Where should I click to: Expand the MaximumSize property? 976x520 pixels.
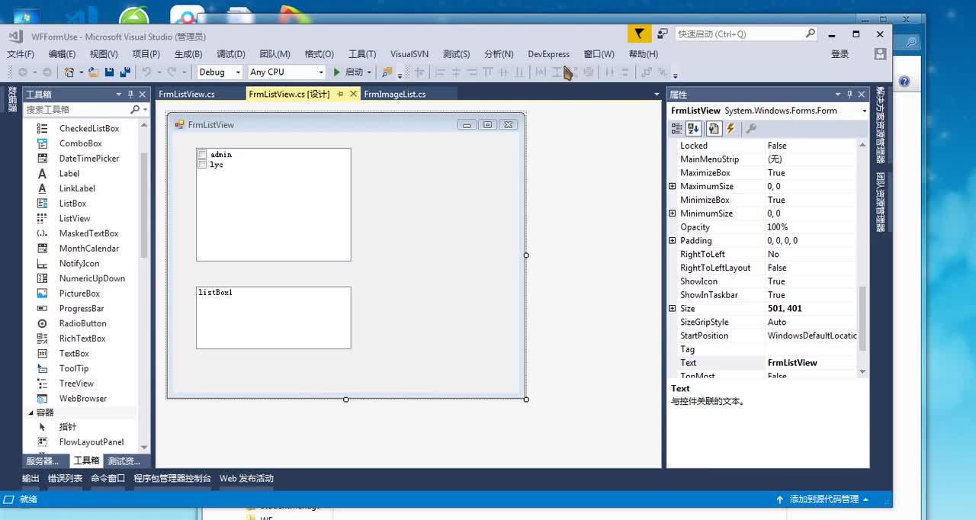(x=672, y=187)
